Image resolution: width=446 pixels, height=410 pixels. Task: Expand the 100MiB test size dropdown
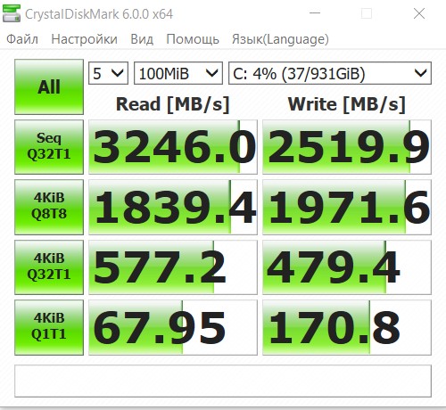178,73
